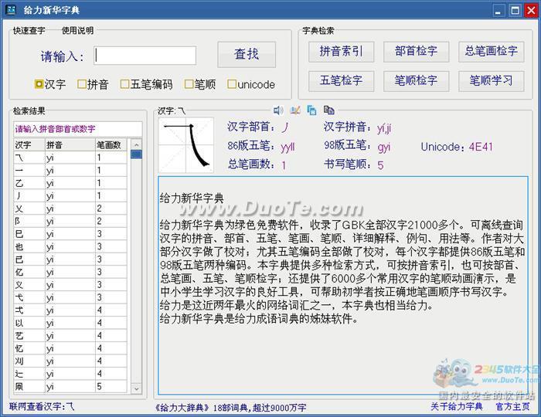Focus the 请输入 character input field
This screenshot has height=417, width=541.
coord(145,56)
